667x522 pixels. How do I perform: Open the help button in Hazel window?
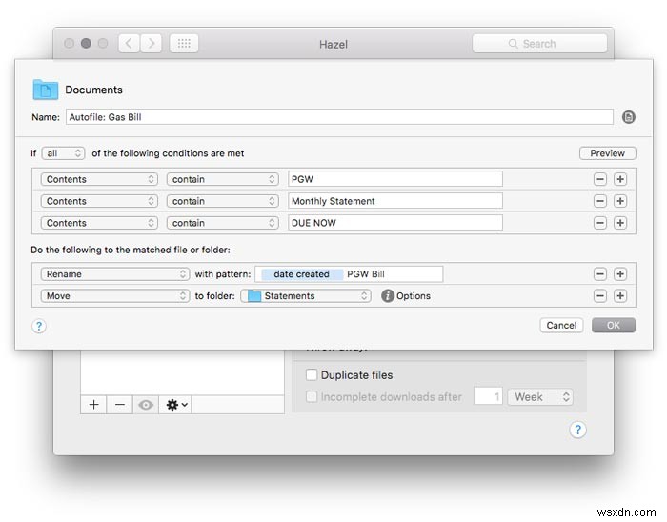577,430
